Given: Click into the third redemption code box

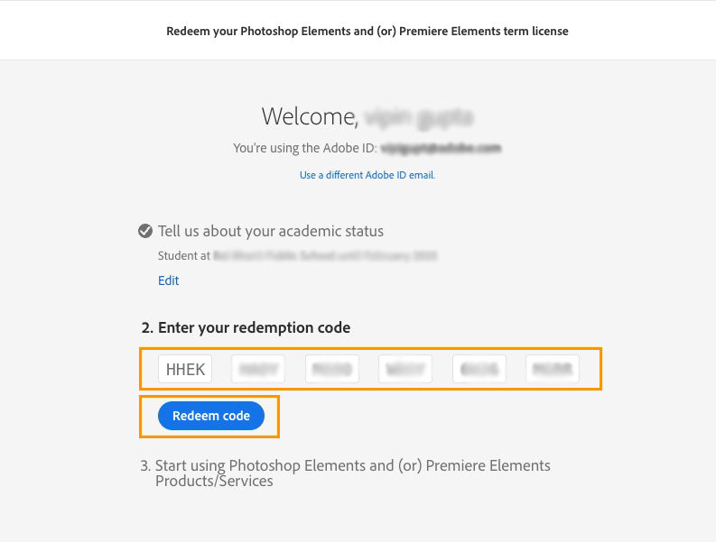Looking at the screenshot, I should click(x=332, y=369).
